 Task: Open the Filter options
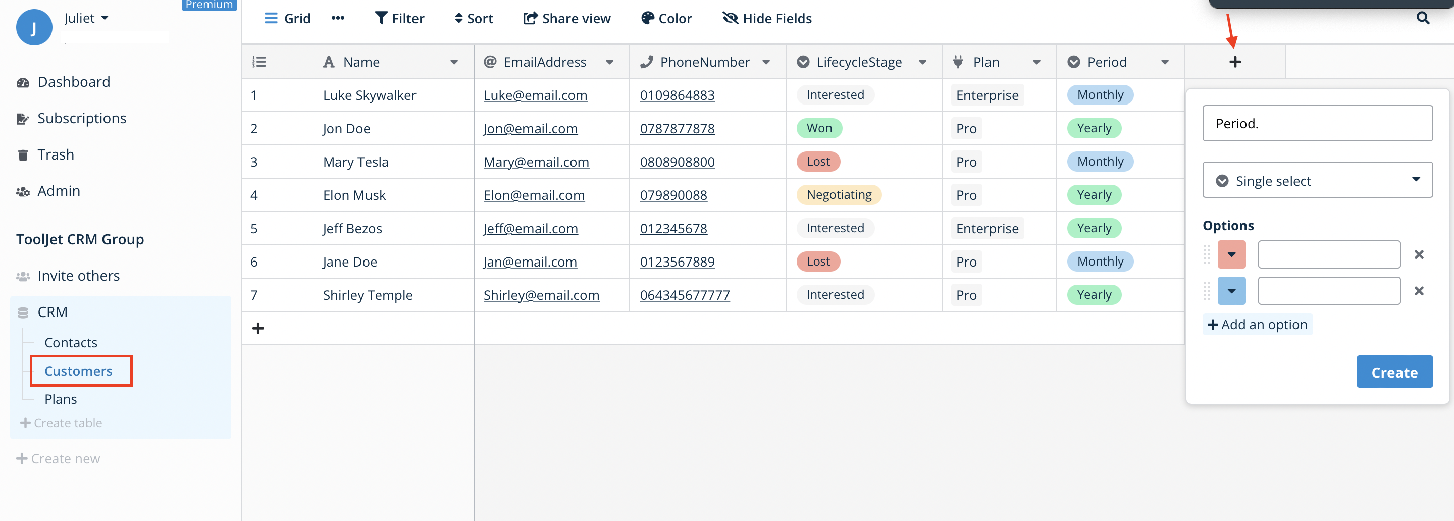tap(399, 18)
